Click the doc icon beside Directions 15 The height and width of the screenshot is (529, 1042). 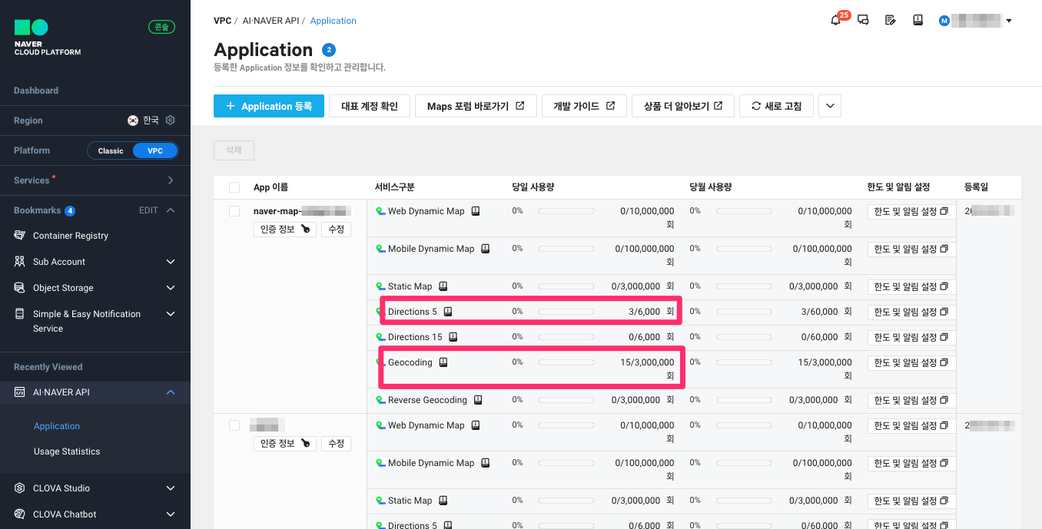(x=453, y=337)
